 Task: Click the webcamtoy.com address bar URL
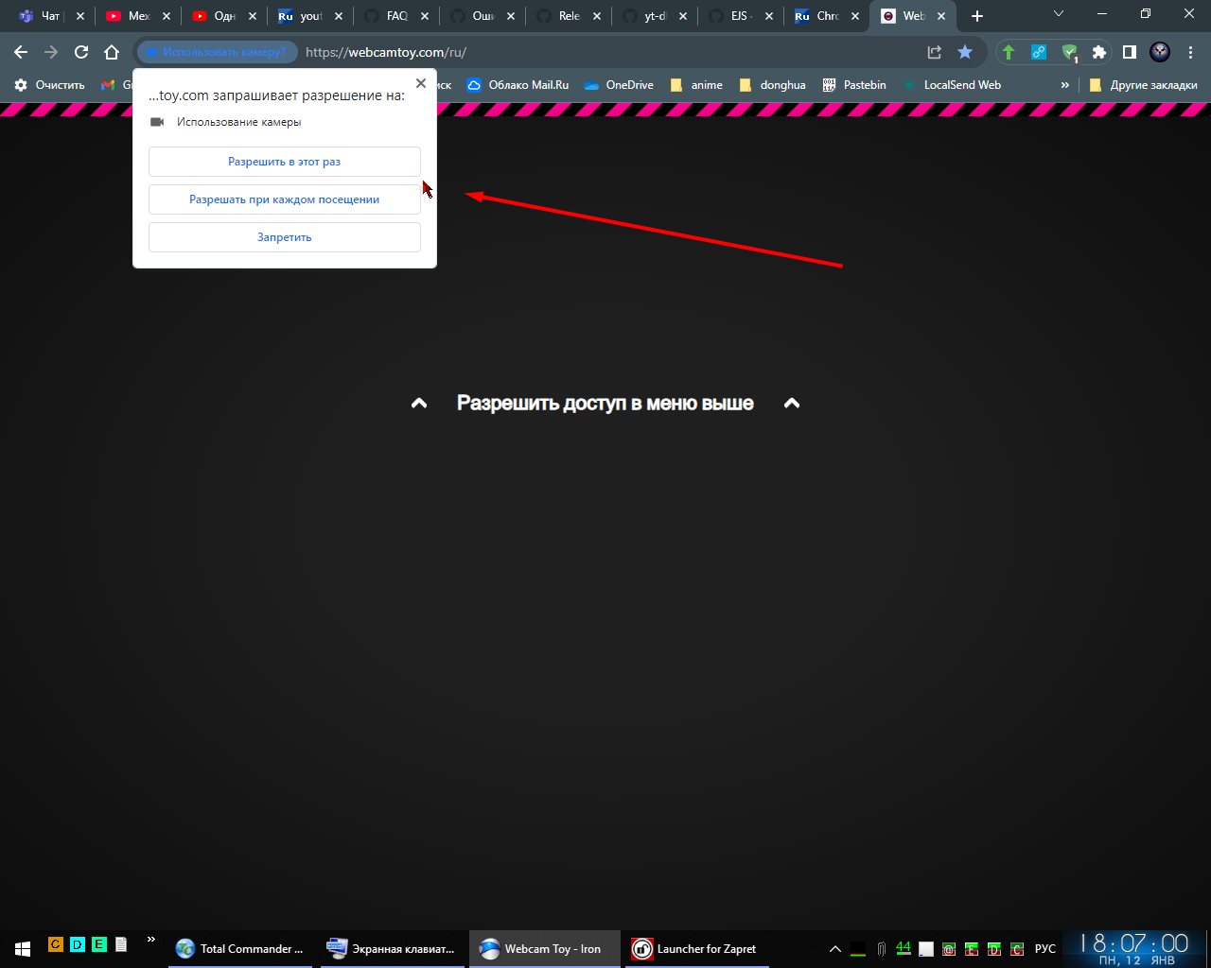pos(398,52)
